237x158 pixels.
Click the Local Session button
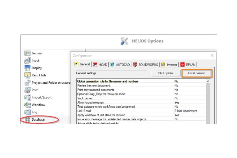(x=197, y=73)
